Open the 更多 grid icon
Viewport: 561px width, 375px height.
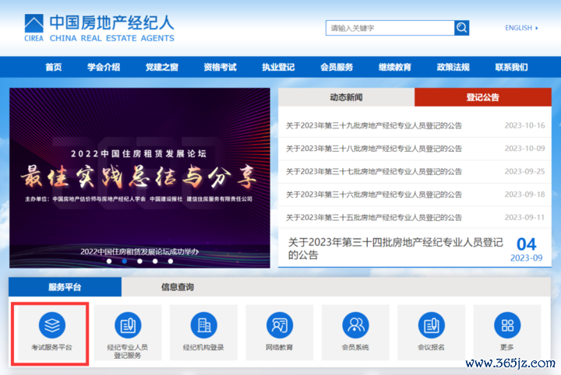click(507, 325)
